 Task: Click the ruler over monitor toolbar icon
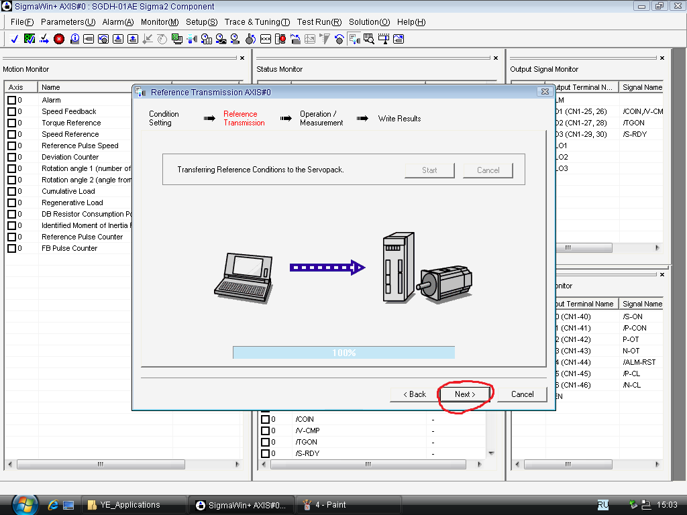tap(383, 39)
